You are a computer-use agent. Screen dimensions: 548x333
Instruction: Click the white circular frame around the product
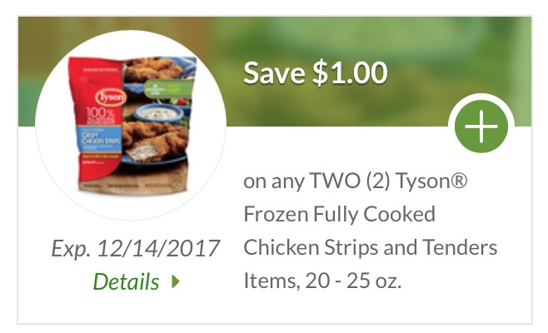click(131, 125)
